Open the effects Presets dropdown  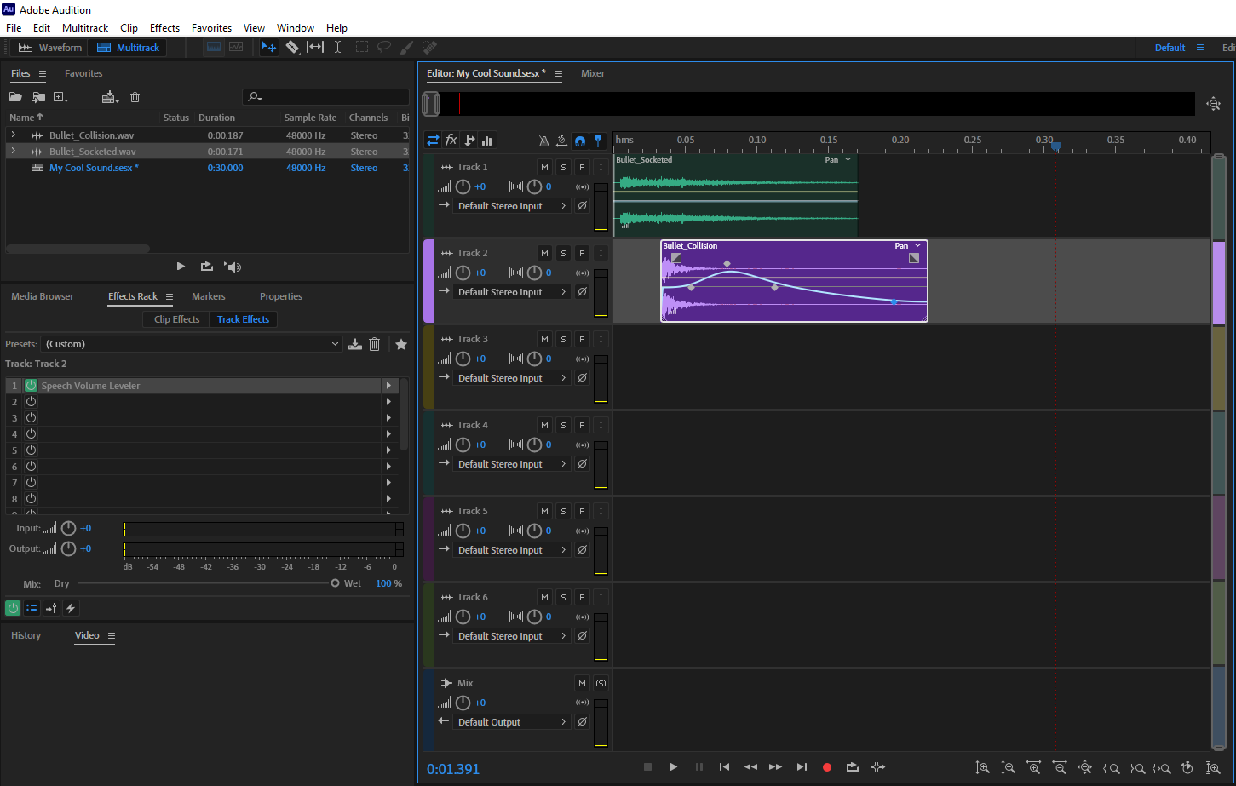point(192,344)
